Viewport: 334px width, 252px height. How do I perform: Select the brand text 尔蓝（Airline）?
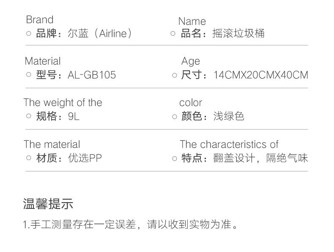[x=100, y=33]
